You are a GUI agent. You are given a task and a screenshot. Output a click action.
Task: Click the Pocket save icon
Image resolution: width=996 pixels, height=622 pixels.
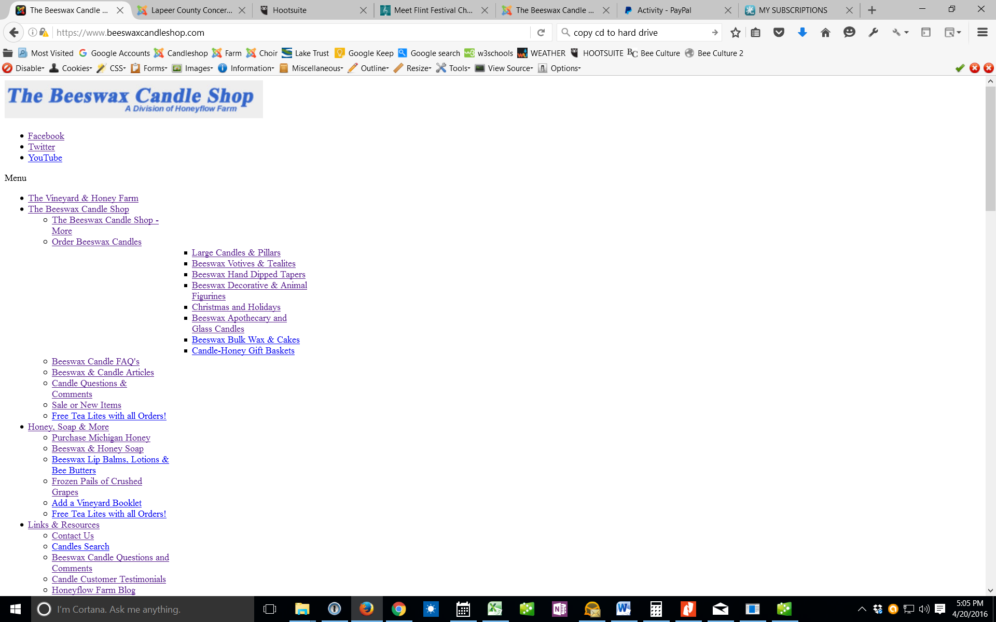pos(779,33)
